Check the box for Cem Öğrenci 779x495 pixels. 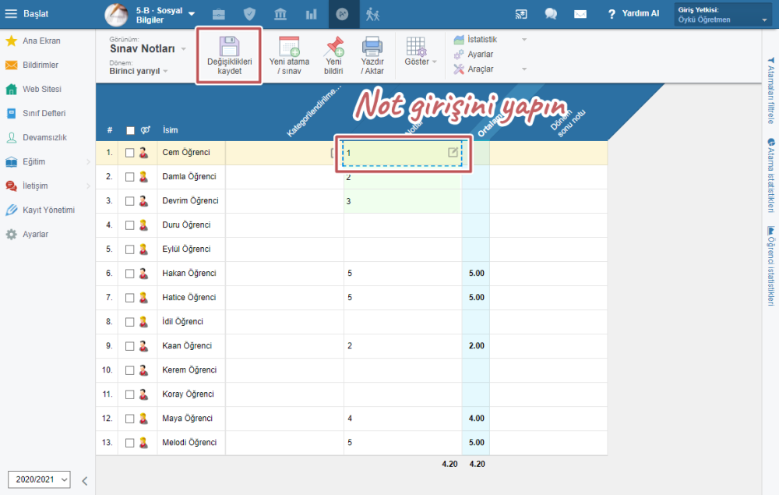click(x=129, y=153)
